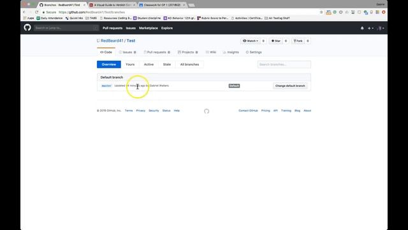Open the TABS bookmark folder
The width and height of the screenshot is (408, 230).
click(x=91, y=18)
